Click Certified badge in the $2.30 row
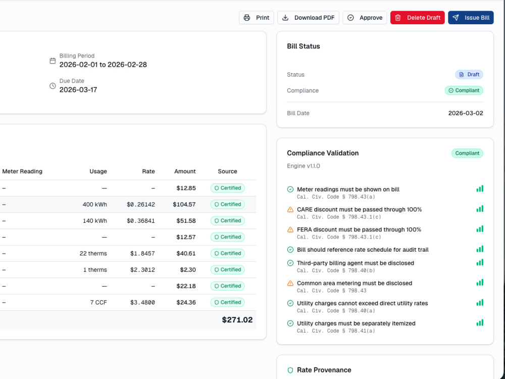The image size is (505, 379). [227, 270]
